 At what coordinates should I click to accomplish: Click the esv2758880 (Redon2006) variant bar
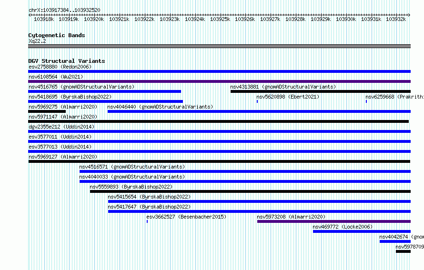point(219,71)
